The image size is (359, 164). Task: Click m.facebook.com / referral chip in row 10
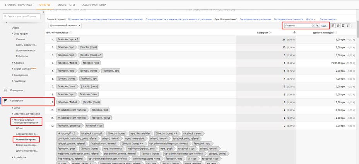pos(72,110)
